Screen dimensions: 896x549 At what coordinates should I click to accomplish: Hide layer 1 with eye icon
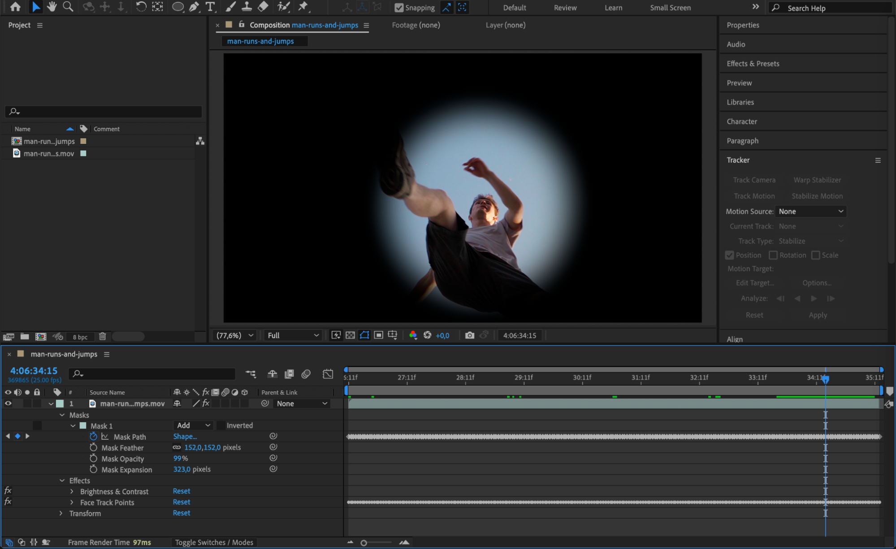8,403
